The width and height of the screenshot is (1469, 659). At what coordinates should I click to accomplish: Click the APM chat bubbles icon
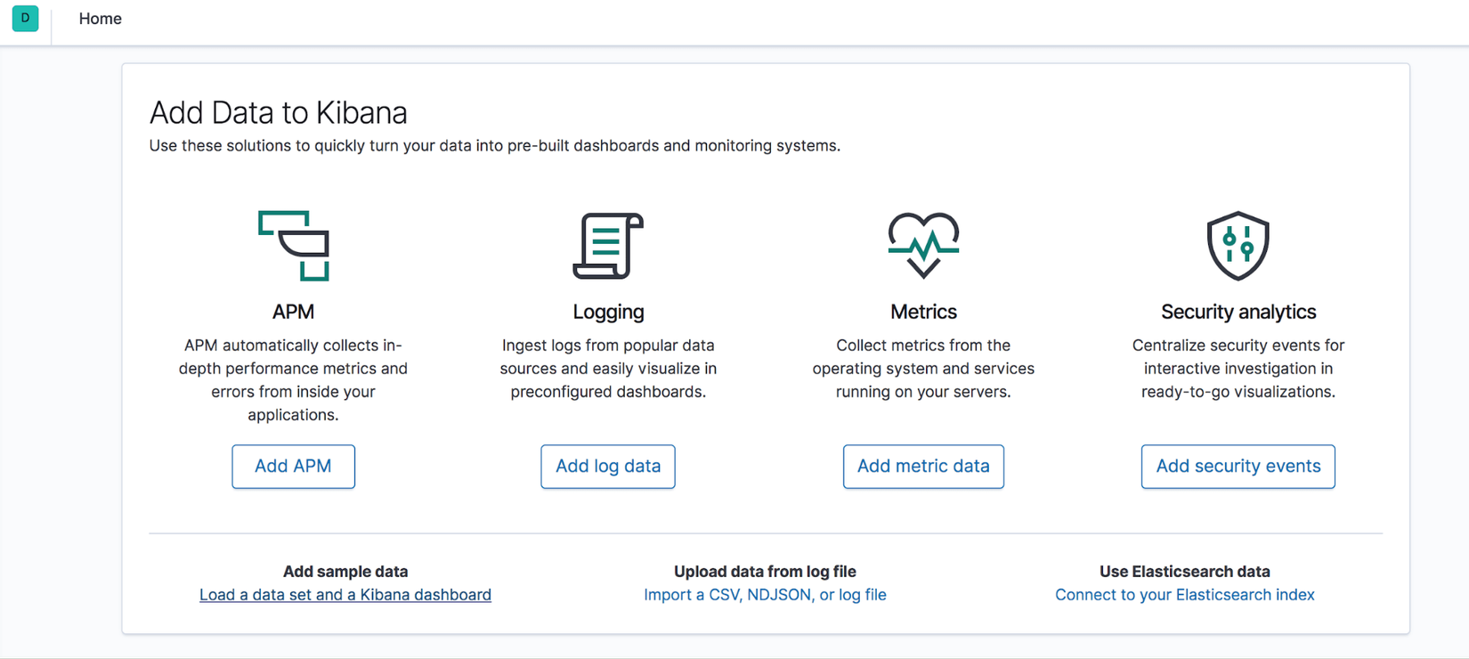[x=294, y=246]
